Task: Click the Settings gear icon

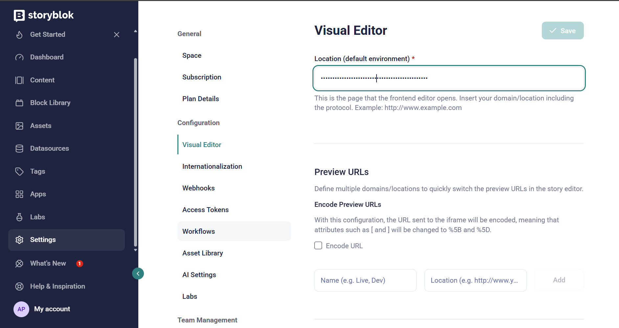Action: (19, 240)
